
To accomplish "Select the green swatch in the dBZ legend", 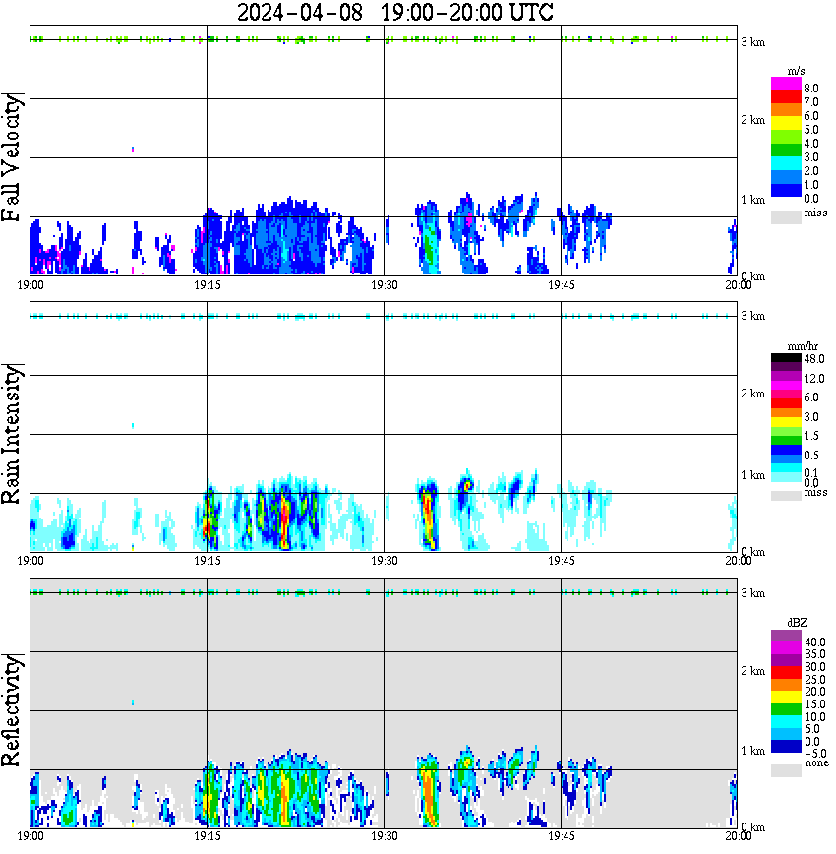I will [786, 709].
